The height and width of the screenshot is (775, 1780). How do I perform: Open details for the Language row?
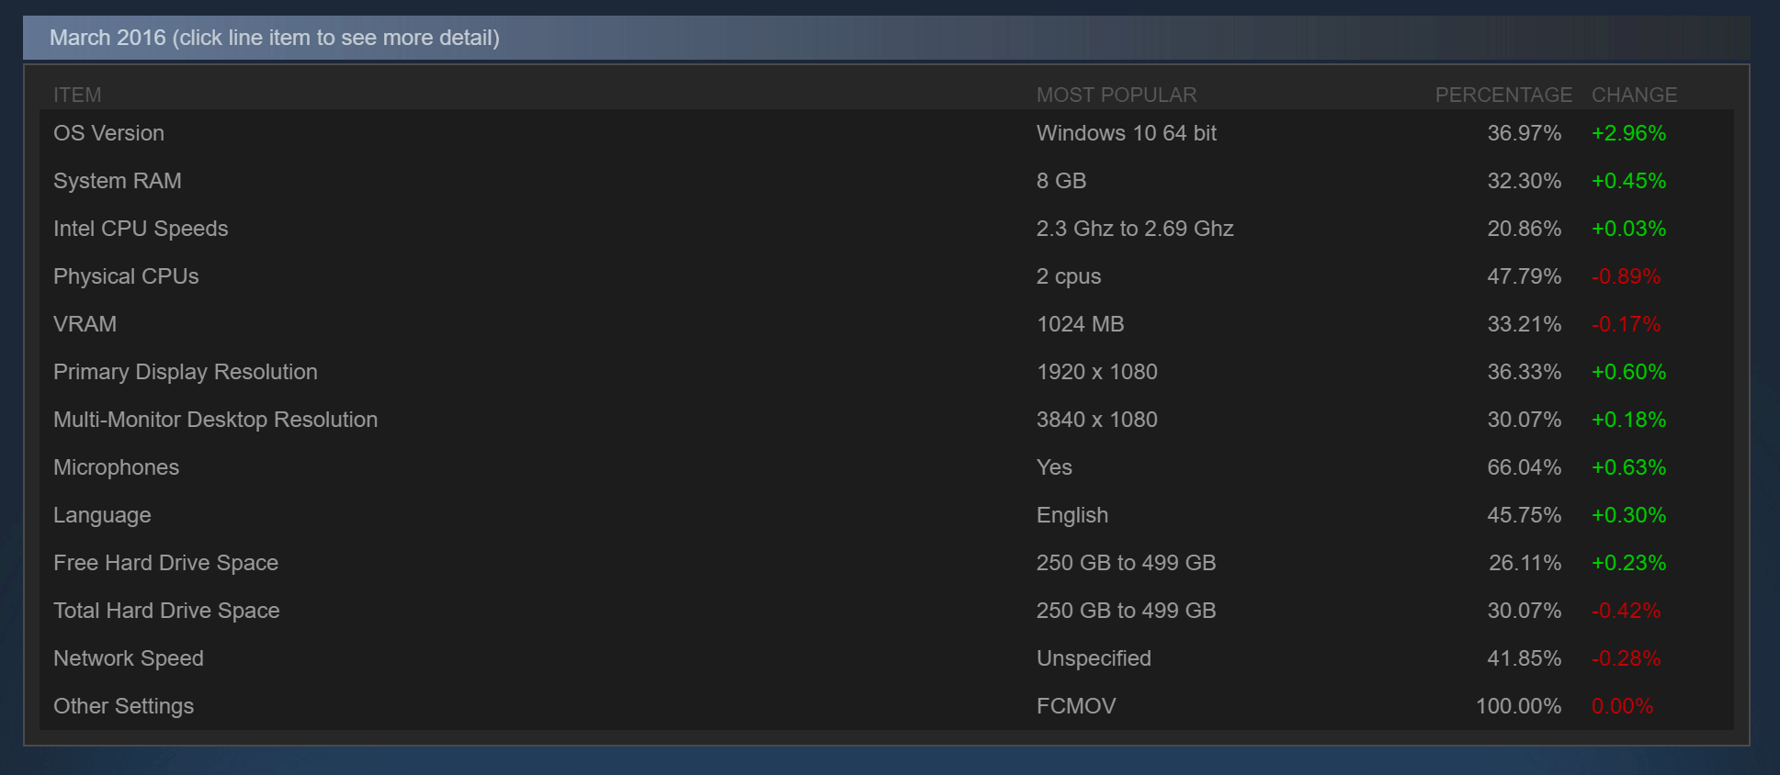(x=102, y=515)
